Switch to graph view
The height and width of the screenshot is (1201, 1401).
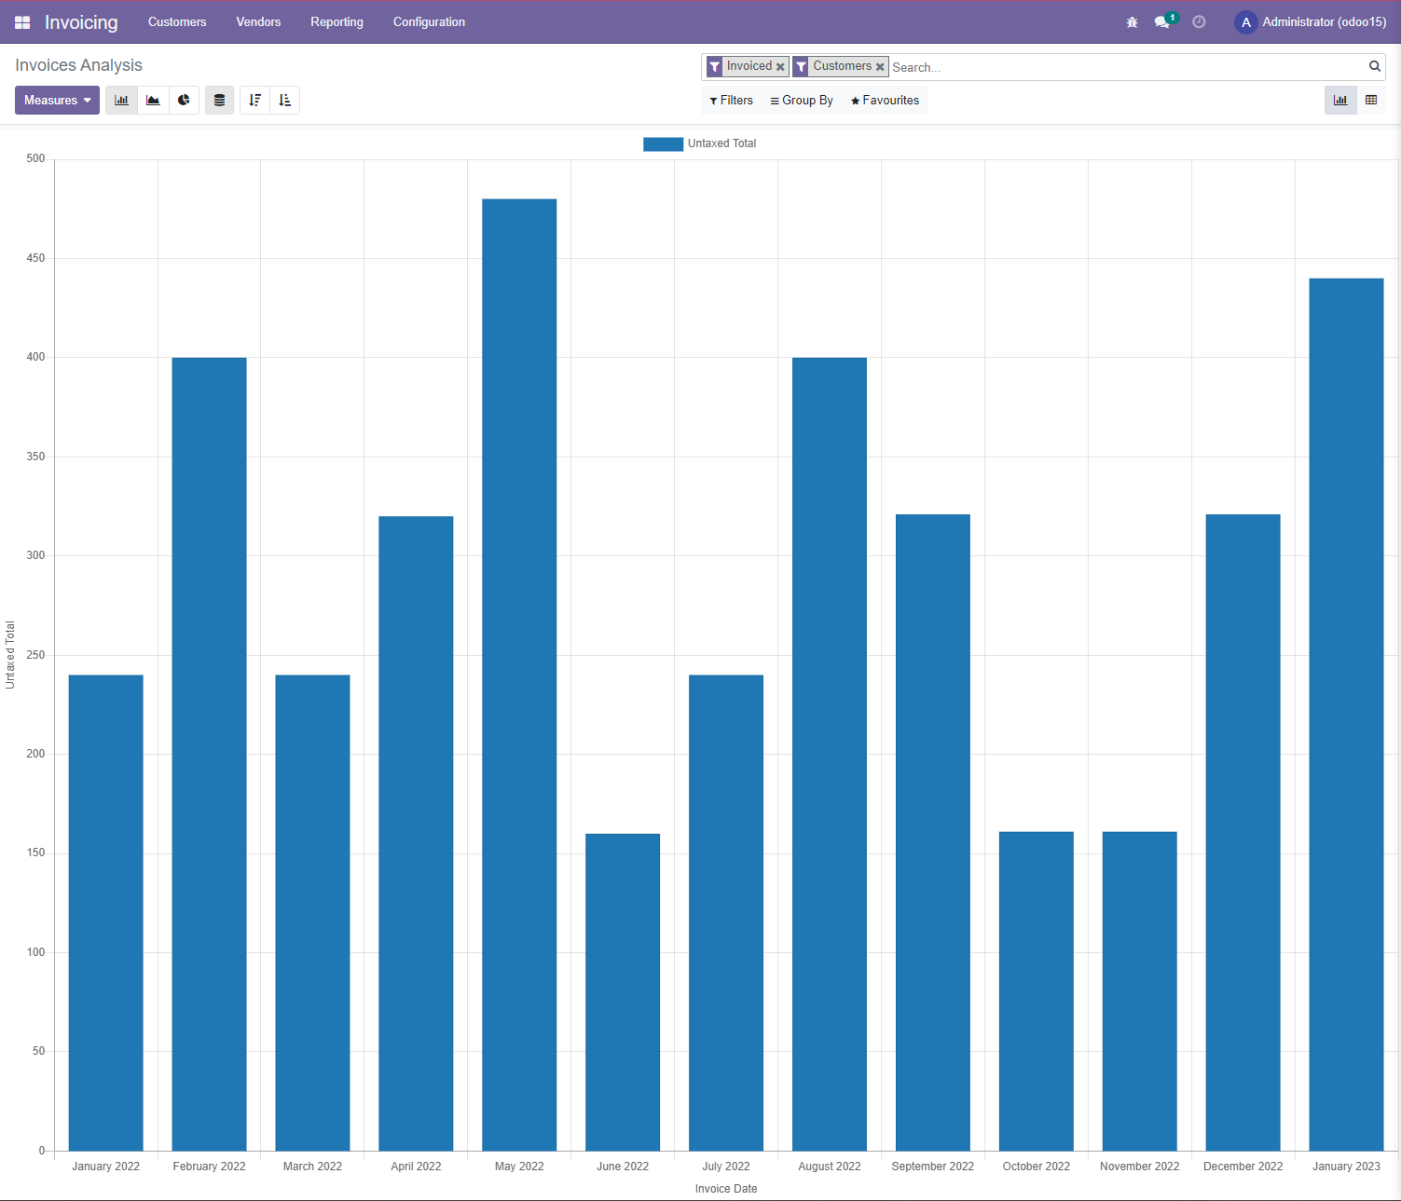coord(1340,100)
